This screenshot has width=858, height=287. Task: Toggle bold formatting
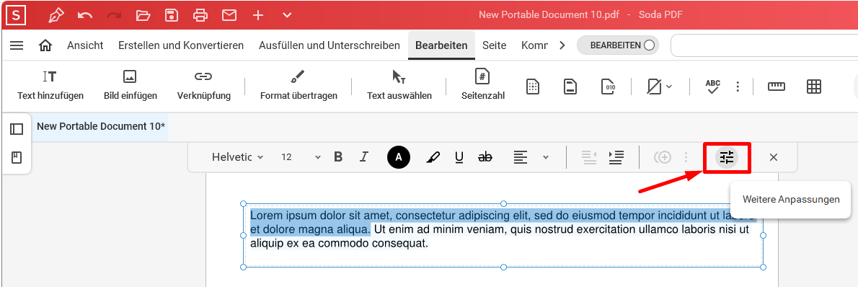[338, 157]
